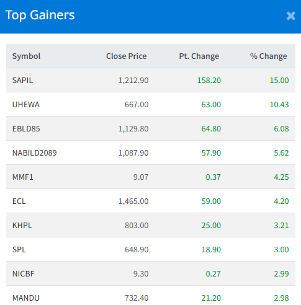The height and width of the screenshot is (305, 301).
Task: Sort by Close Price column header
Action: tap(127, 56)
